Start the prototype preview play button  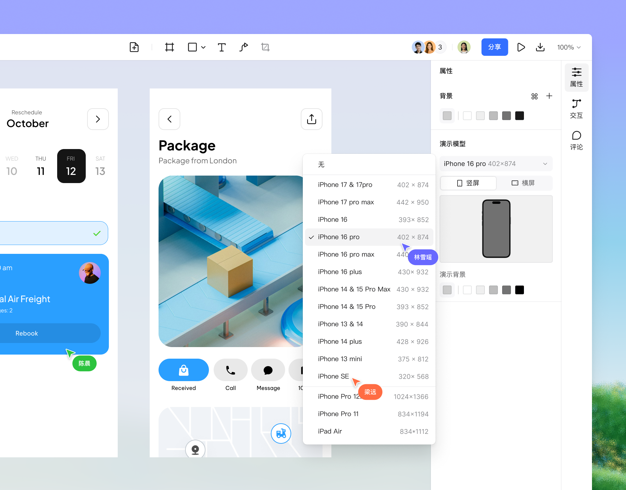(521, 47)
